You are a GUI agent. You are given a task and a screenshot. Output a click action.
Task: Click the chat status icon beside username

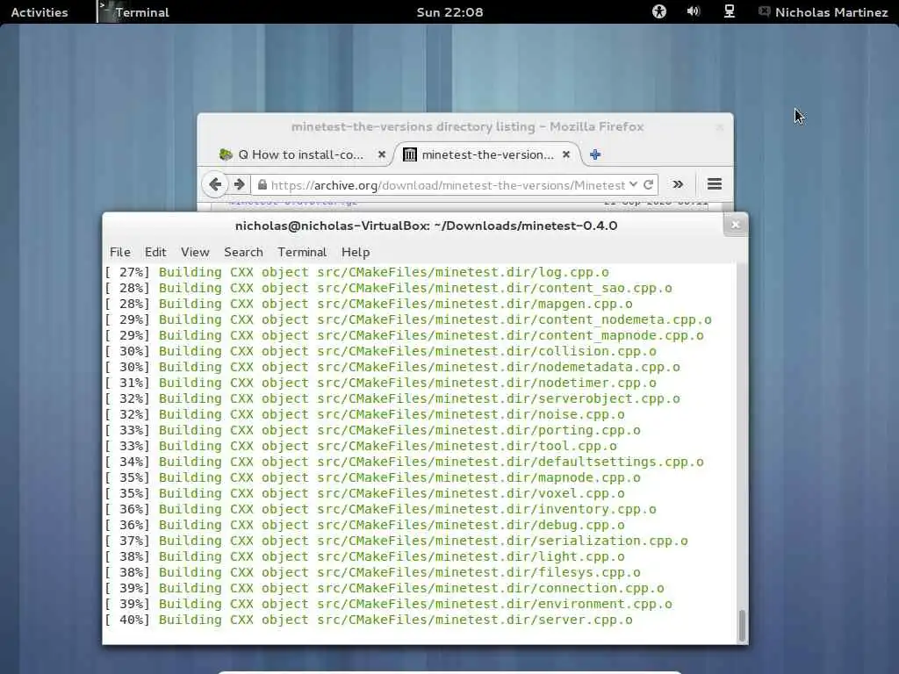(x=765, y=11)
